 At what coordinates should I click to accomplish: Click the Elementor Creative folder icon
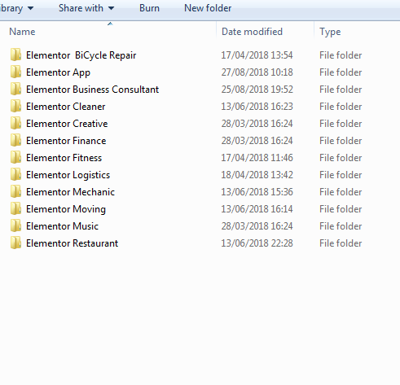point(15,123)
